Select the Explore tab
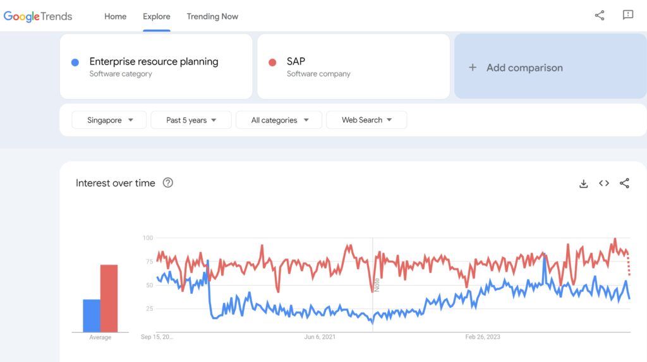Viewport: 647px width, 362px height. [x=156, y=16]
